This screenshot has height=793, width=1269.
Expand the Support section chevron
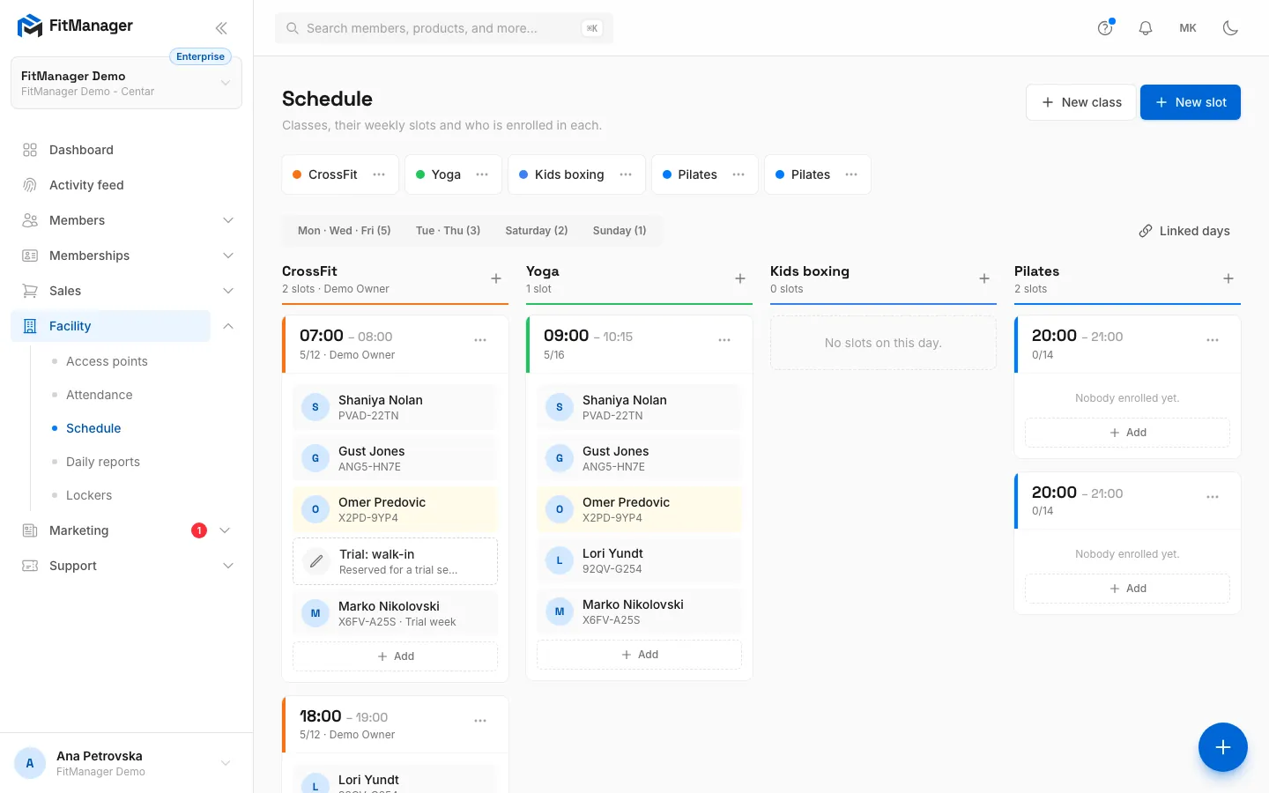click(x=228, y=566)
